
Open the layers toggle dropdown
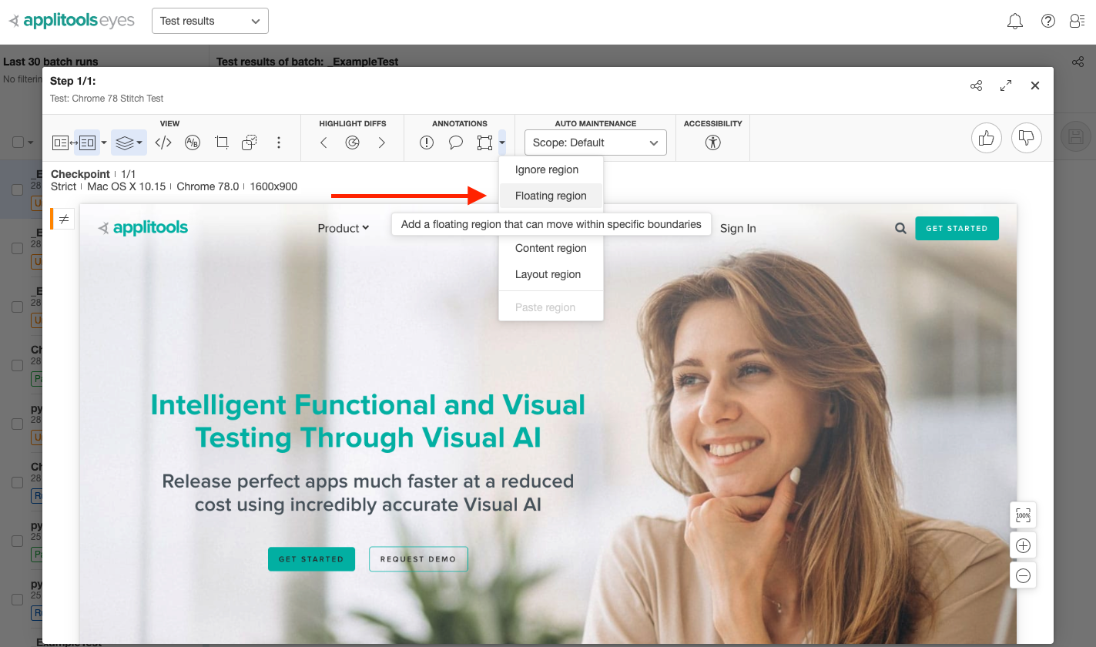pos(129,142)
